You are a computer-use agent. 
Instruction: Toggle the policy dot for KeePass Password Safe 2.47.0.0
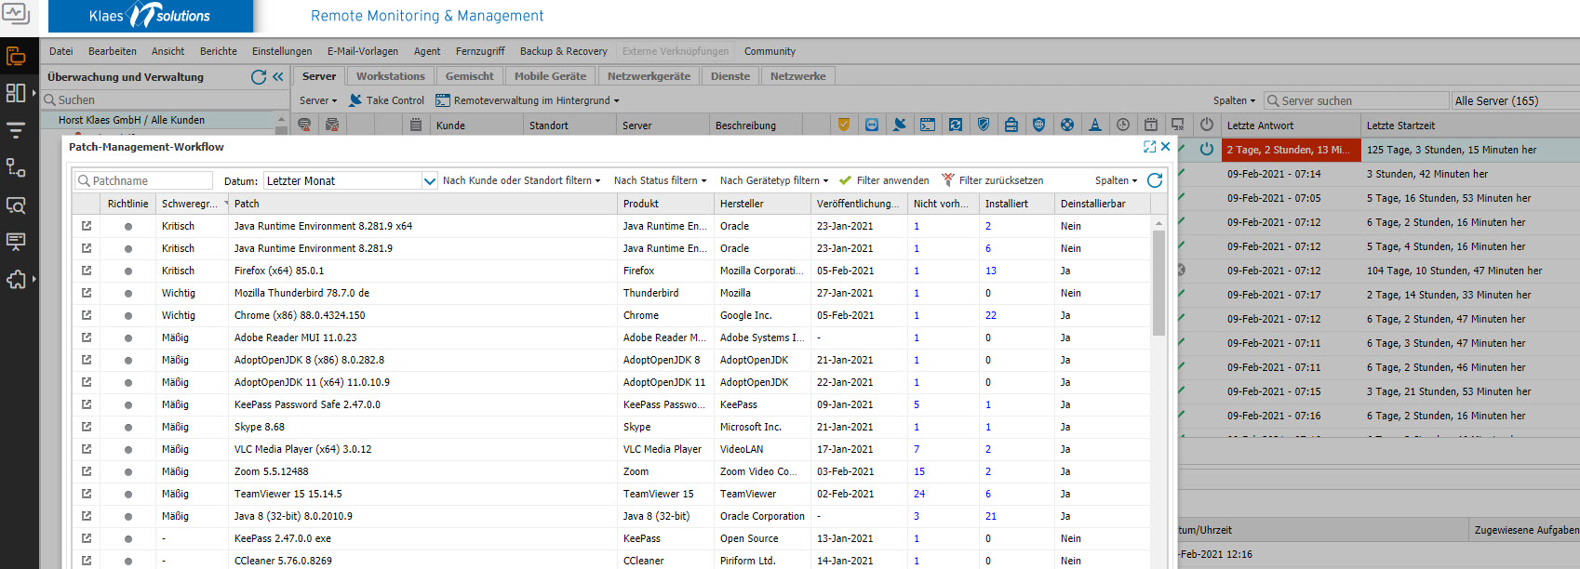pyautogui.click(x=128, y=404)
